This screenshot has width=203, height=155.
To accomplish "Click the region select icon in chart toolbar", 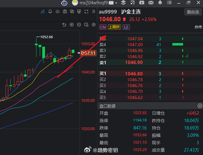I will point(86,25).
